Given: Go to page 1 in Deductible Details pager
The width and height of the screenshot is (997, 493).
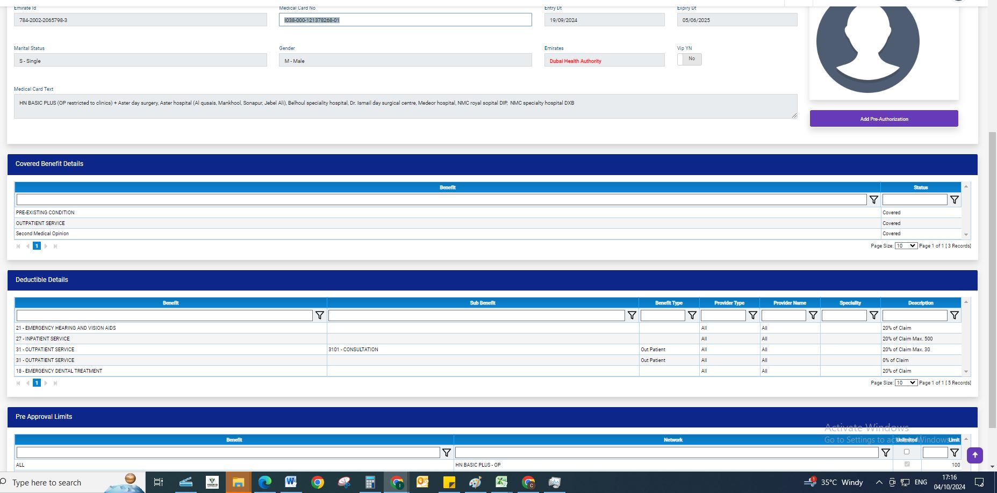Looking at the screenshot, I should click(x=37, y=383).
